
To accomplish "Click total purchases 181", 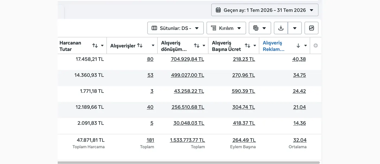I will [150, 140].
